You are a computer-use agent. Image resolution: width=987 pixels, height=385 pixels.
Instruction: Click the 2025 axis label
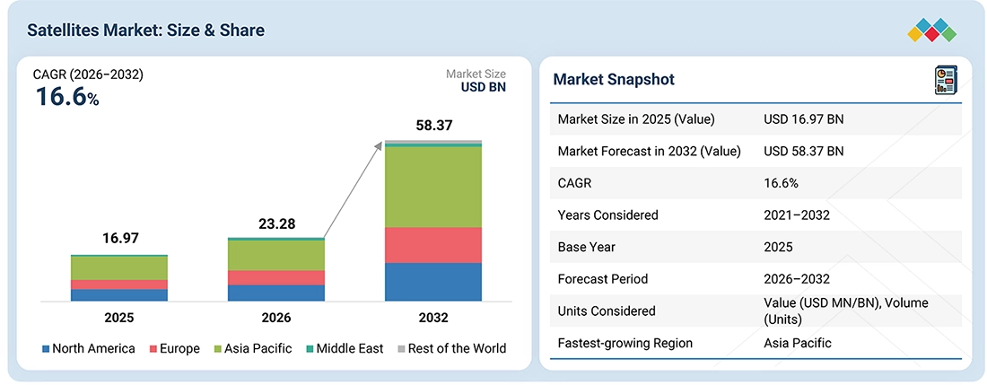pos(119,318)
